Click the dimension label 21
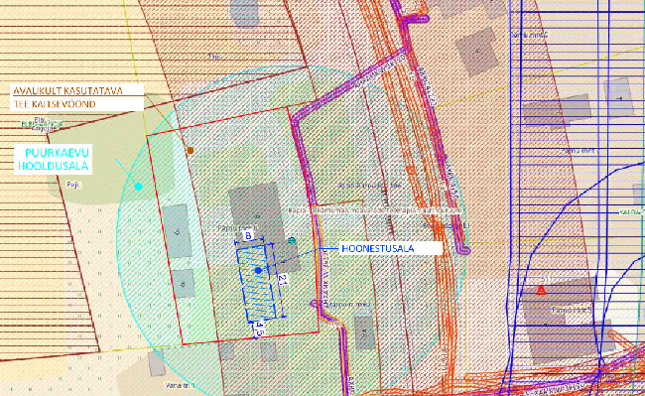645x396 pixels. (x=282, y=280)
